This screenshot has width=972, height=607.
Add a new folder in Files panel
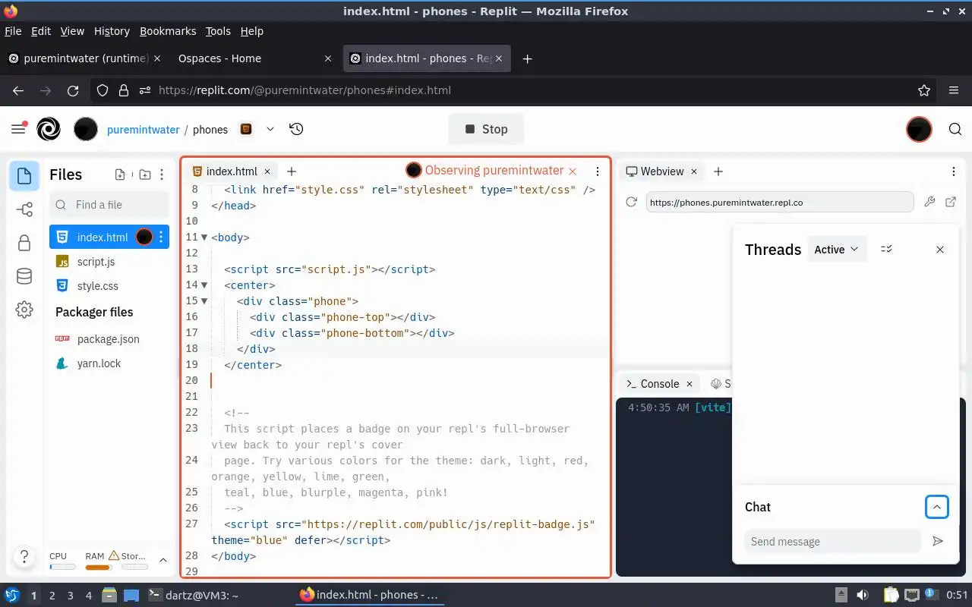(x=145, y=175)
